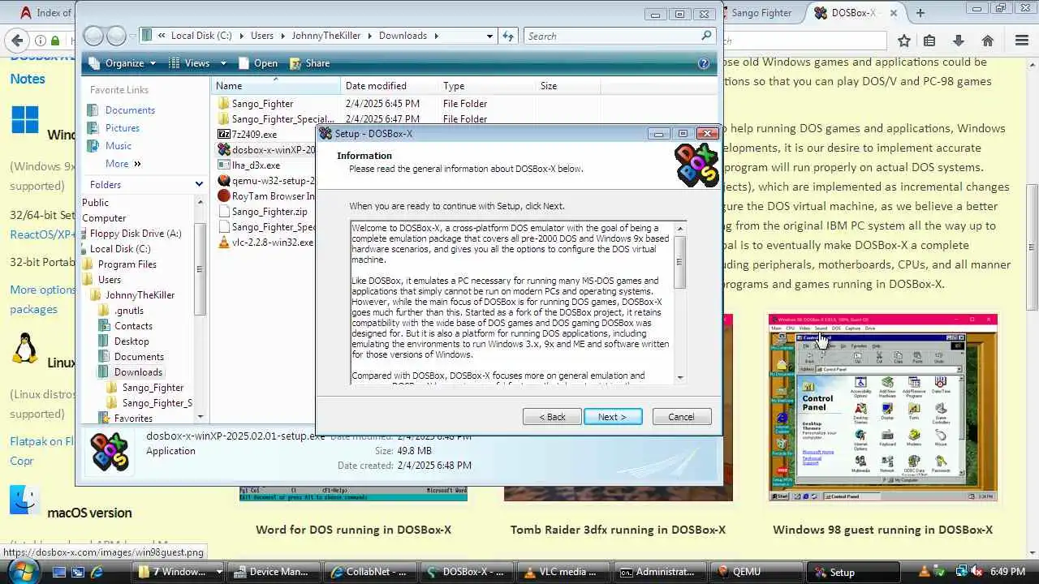1039x584 pixels.
Task: Select Computer in the folder tree
Action: [104, 218]
